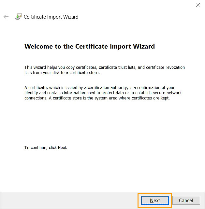Click the word "Welcome" in the heading
This screenshot has height=209, width=205.
pos(38,46)
